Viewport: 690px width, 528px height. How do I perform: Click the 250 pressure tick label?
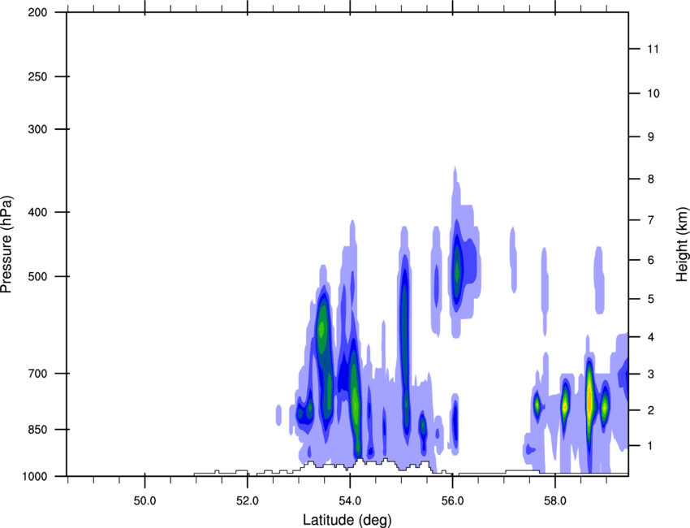37,76
